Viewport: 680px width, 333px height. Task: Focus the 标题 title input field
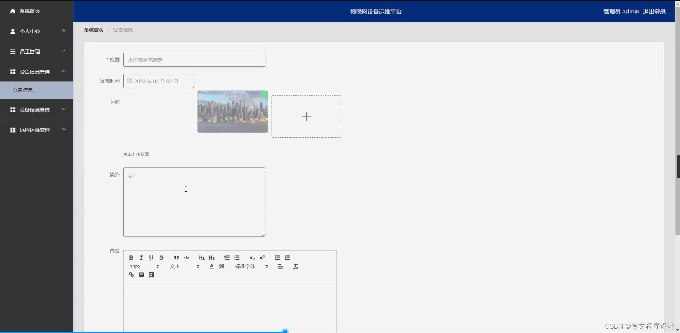pyautogui.click(x=194, y=60)
